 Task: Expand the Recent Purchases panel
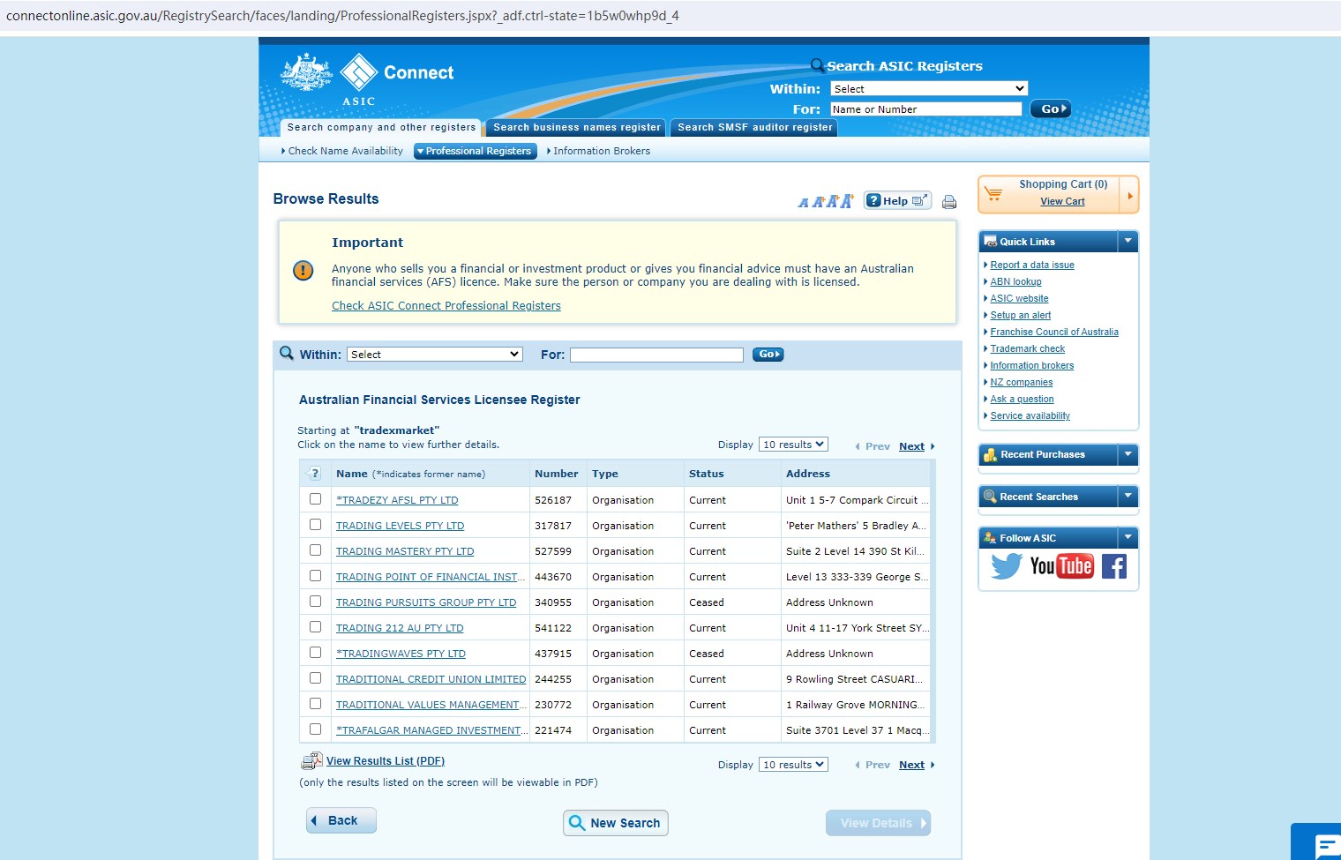pyautogui.click(x=1127, y=454)
